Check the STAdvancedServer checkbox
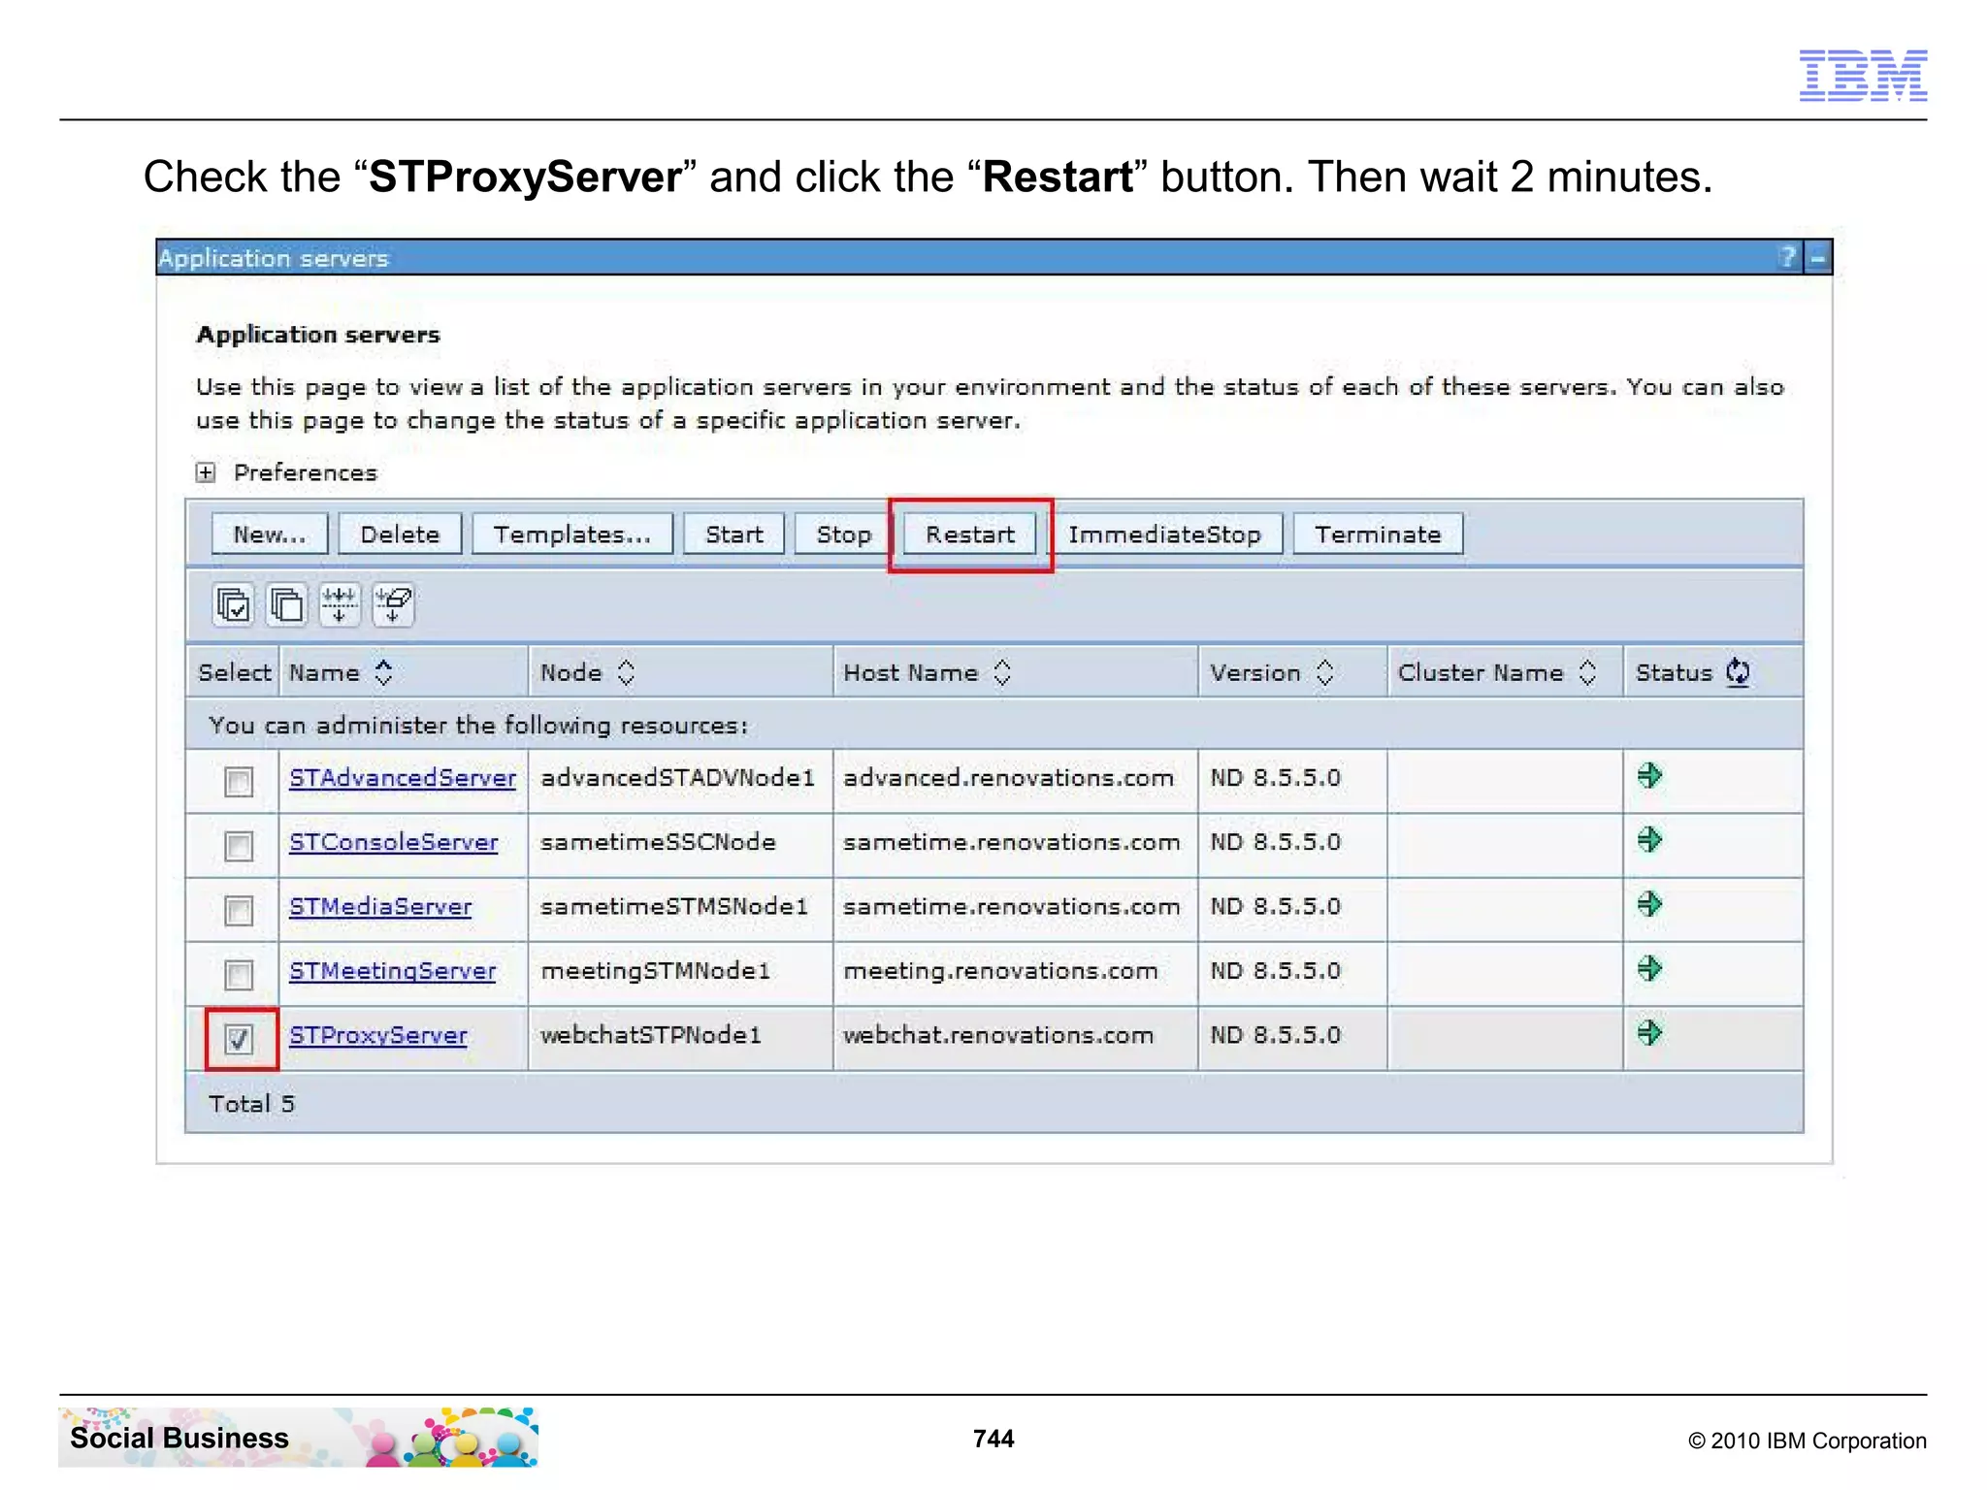 pyautogui.click(x=238, y=782)
